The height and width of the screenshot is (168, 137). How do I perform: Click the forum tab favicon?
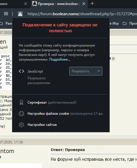[x=35, y=4]
